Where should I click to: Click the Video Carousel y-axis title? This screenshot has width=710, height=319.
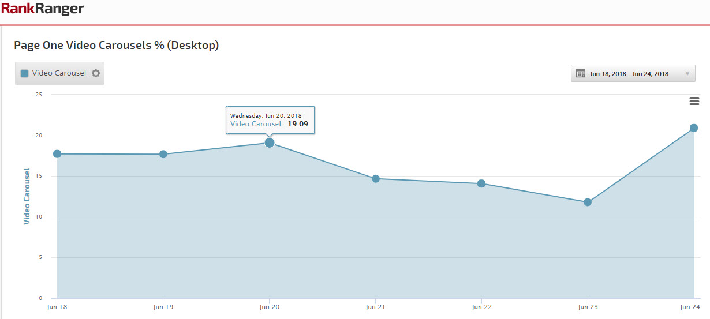(x=27, y=196)
